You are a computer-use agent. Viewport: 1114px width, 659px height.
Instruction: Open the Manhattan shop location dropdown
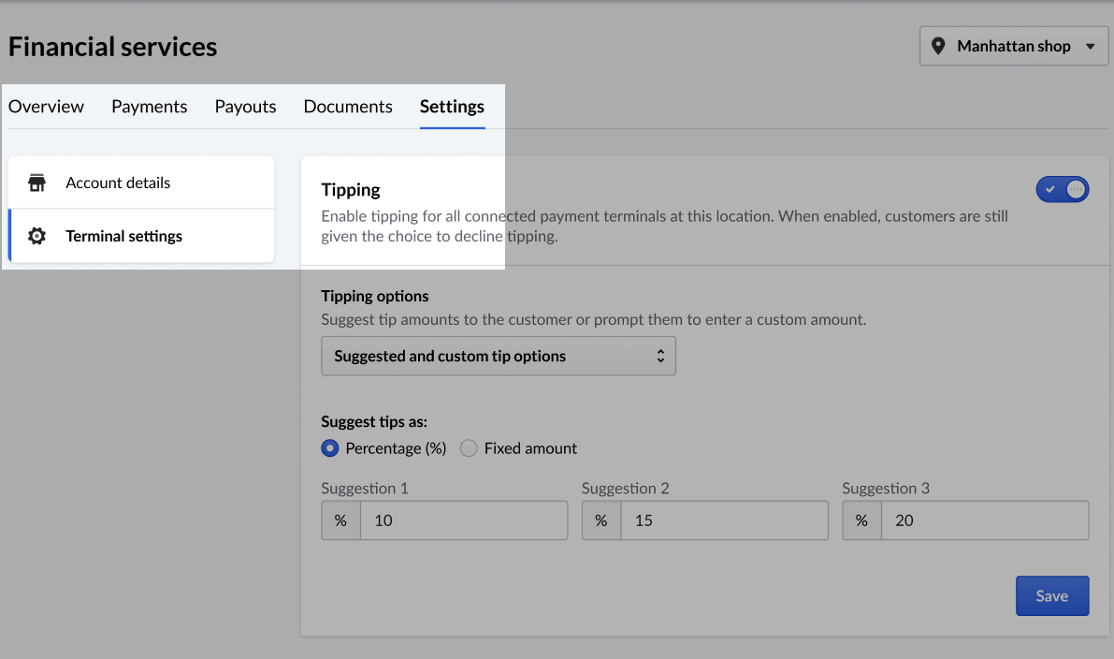[x=1014, y=46]
